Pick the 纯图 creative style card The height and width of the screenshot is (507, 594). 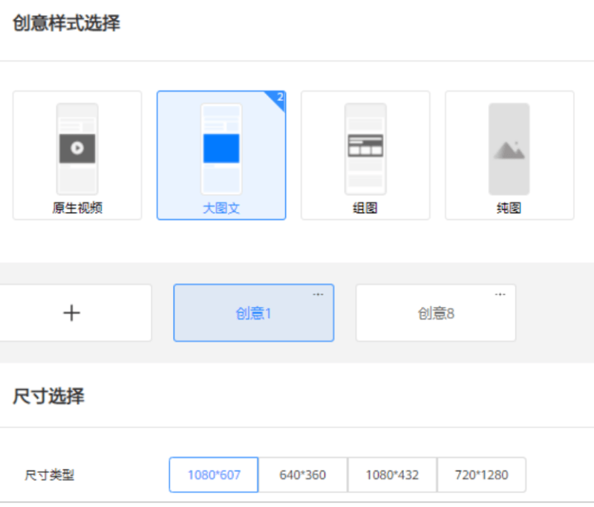[x=509, y=154]
